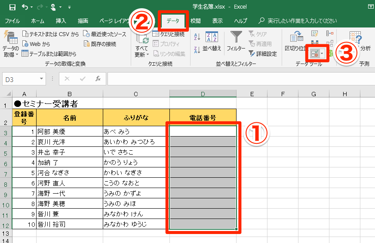Viewport: 375px width, 243px height.
Task: Switch to the 校閲 tab
Action: coord(195,21)
